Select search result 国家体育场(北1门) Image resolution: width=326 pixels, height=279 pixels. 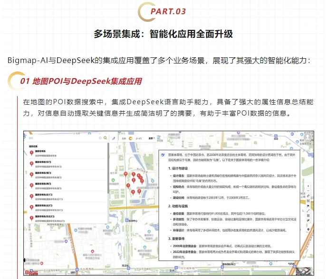point(67,197)
